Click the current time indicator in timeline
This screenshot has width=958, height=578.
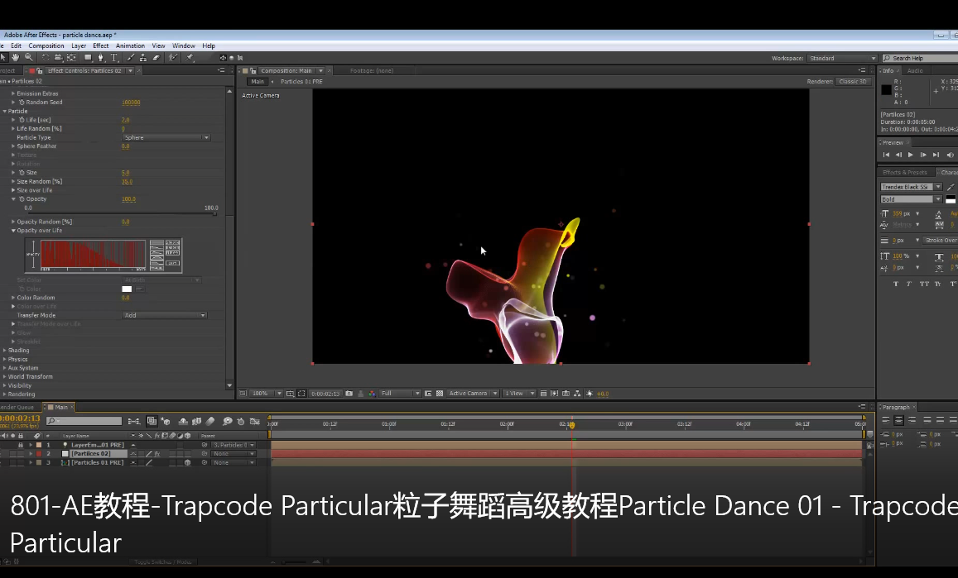pyautogui.click(x=572, y=425)
